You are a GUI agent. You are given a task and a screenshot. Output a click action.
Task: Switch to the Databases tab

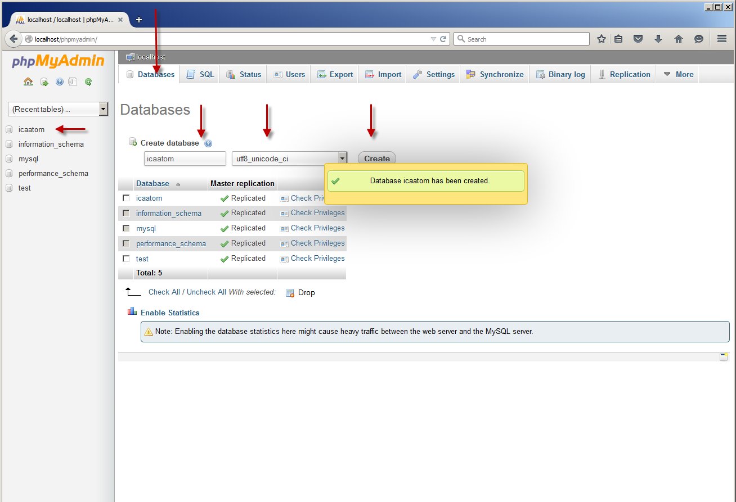pos(150,74)
